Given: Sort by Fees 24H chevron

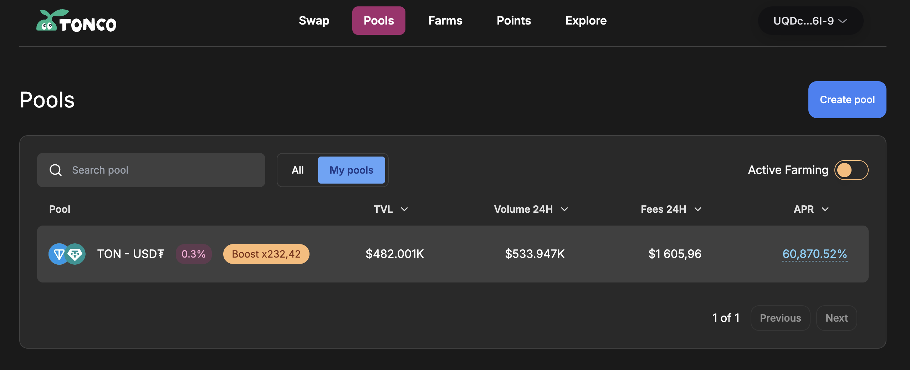Looking at the screenshot, I should 698,209.
